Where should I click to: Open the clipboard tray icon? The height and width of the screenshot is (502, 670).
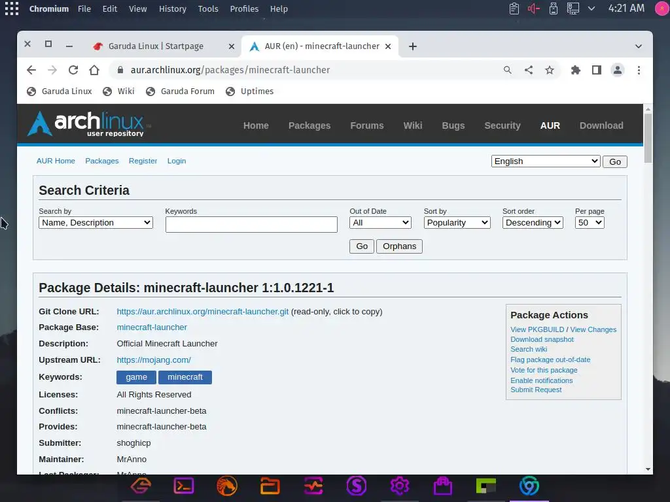pos(514,8)
